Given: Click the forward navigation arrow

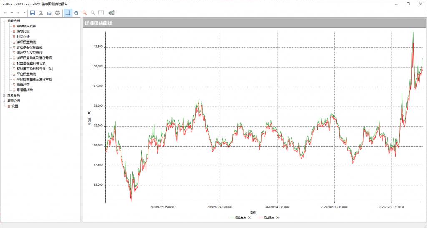Looking at the screenshot, I should [x=18, y=13].
